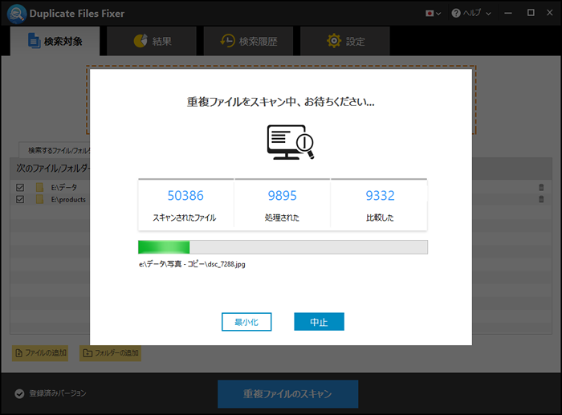Click the E:\products folder icon
This screenshot has width=562, height=415.
[39, 199]
